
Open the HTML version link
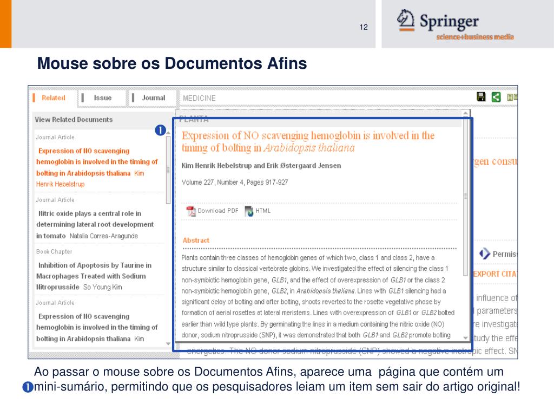pos(263,211)
